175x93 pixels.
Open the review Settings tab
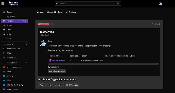click(x=71, y=12)
